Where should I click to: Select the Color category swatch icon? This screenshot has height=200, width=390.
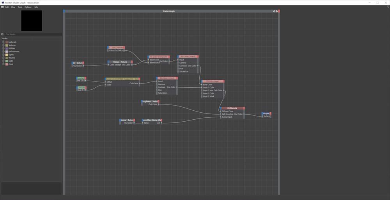(x=7, y=64)
